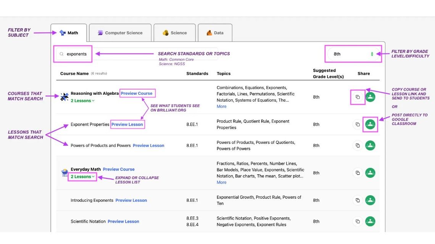The height and width of the screenshot is (244, 435).
Task: Post Introducing Exponents to Google Classroom
Action: (x=370, y=200)
